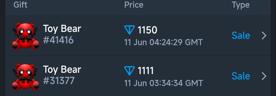
Task: Click the 1111 price value
Action: [x=145, y=71]
